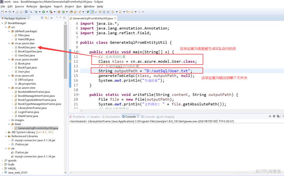This screenshot has width=284, height=176.
Task: Click the Save All toolbar icon
Action: (x=21, y=12)
